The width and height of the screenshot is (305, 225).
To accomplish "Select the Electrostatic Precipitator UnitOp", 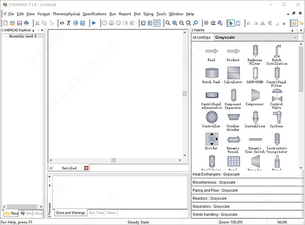I will [277, 143].
